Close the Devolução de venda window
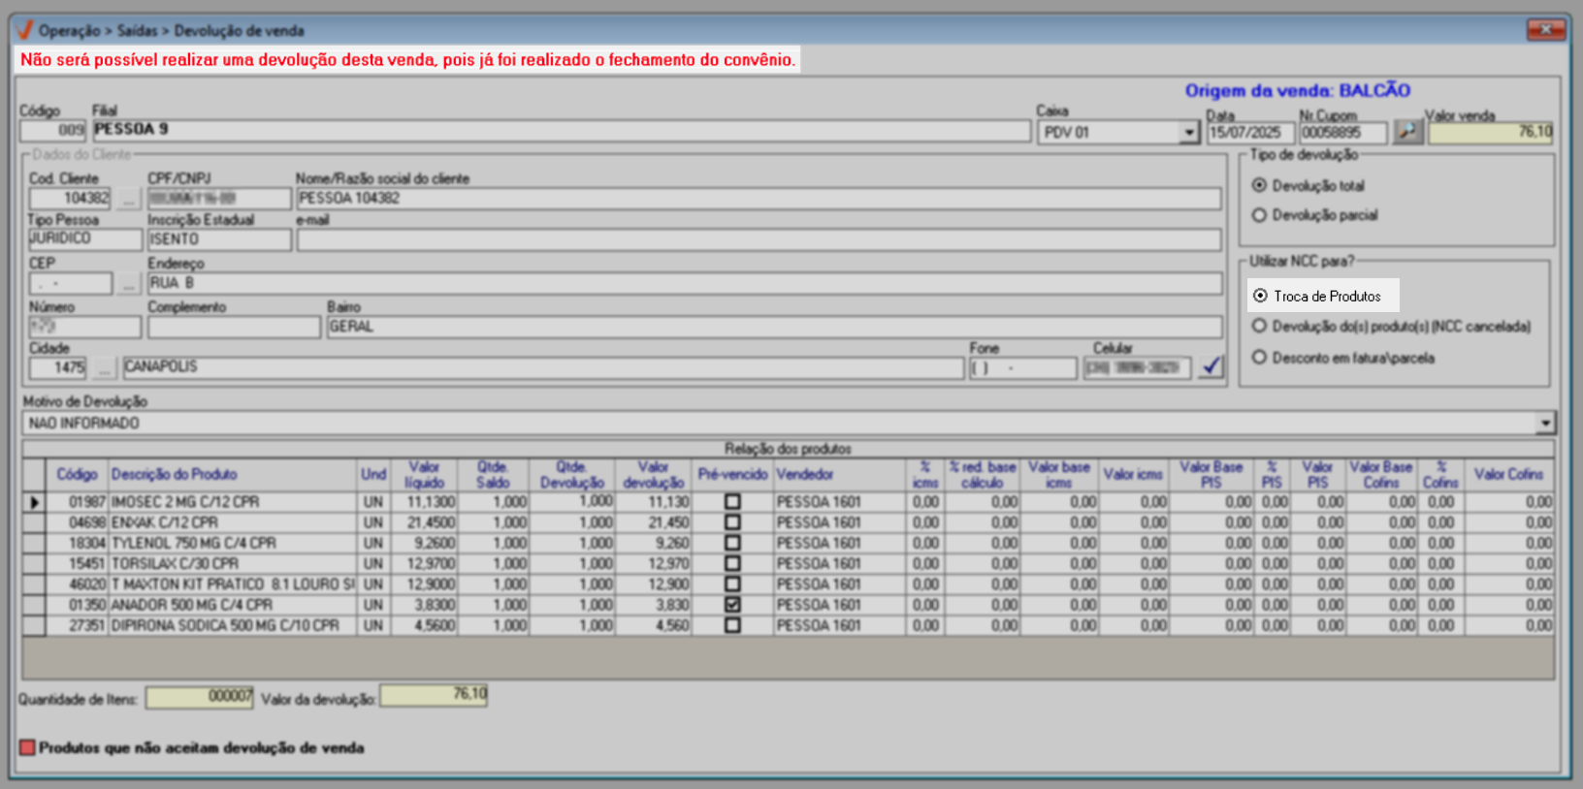The image size is (1583, 789). [x=1544, y=30]
